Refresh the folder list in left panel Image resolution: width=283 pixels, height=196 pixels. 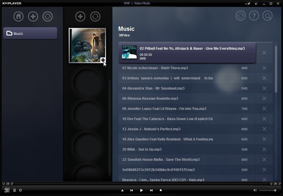click(x=48, y=17)
